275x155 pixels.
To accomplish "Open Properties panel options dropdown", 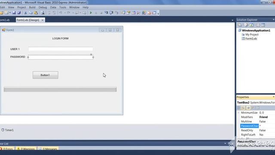I will click(273, 97).
